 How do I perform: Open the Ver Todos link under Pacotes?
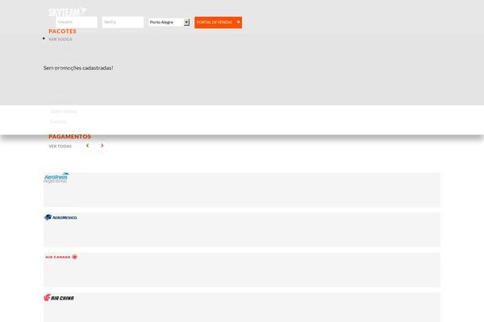[x=60, y=39]
